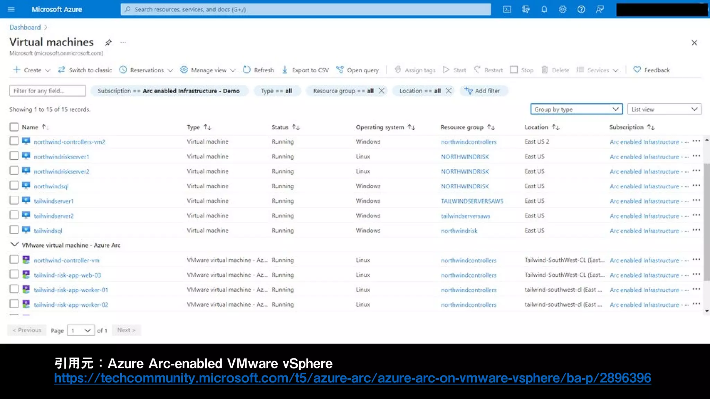Check the box for northwindriskserver1
Viewport: 710px width, 399px height.
point(14,156)
